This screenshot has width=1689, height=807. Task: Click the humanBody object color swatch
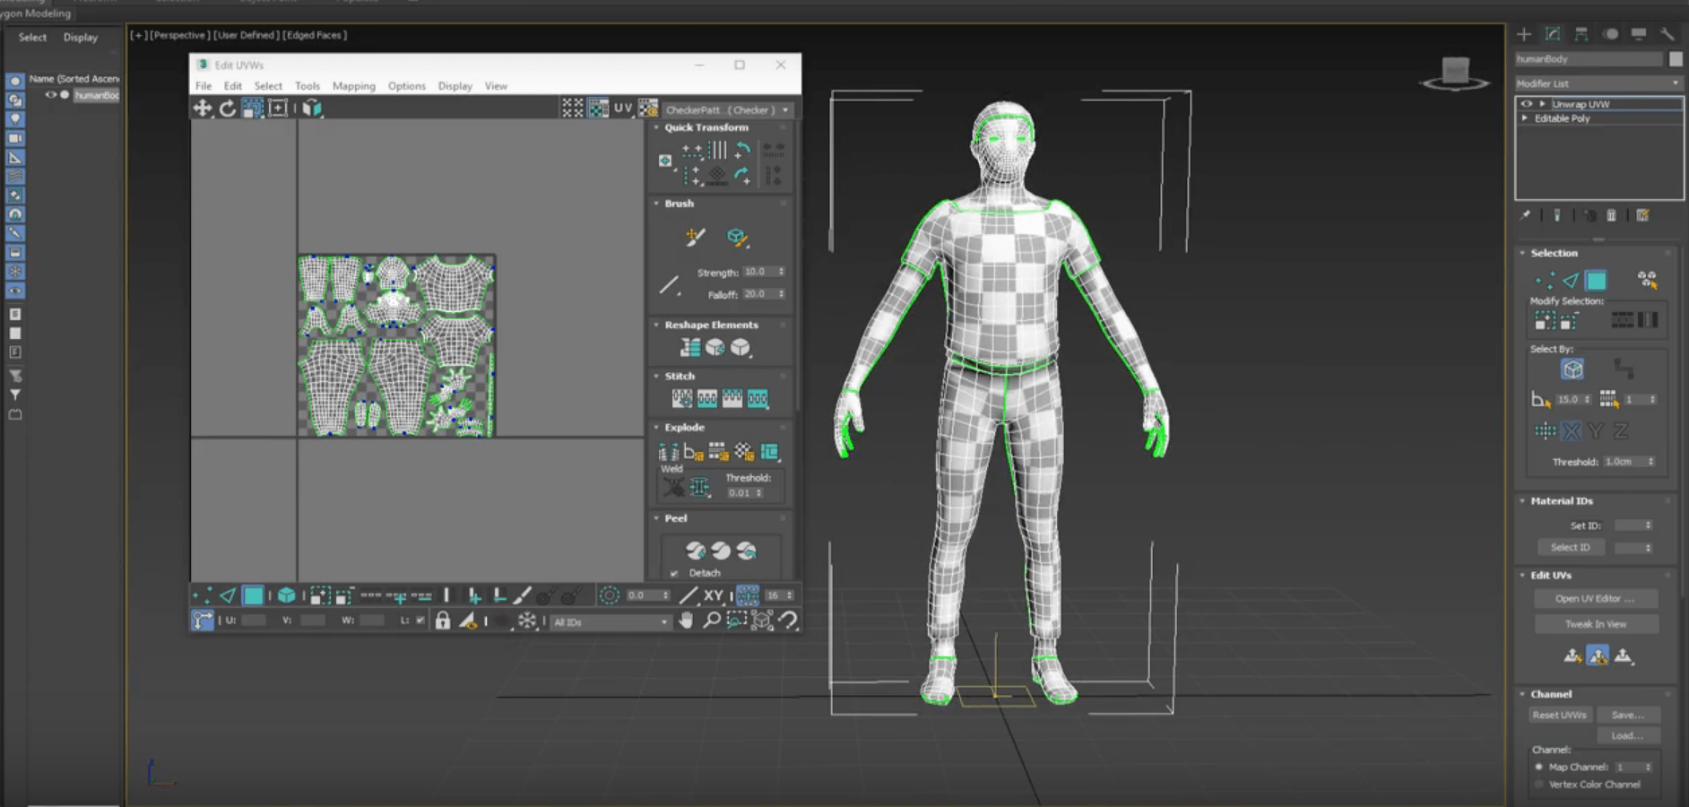pyautogui.click(x=1675, y=59)
